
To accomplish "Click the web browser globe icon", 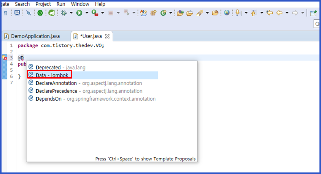I will 227,13.
